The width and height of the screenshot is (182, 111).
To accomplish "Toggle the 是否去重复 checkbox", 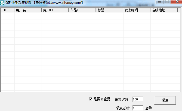I will pos(91,99).
